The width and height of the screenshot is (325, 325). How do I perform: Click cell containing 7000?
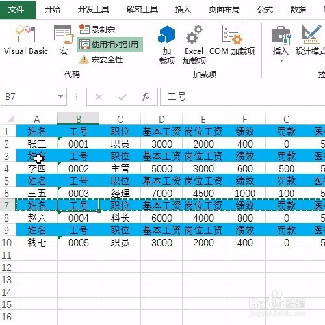click(162, 193)
